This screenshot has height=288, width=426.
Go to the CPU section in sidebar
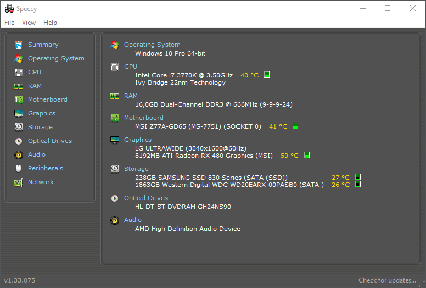35,72
